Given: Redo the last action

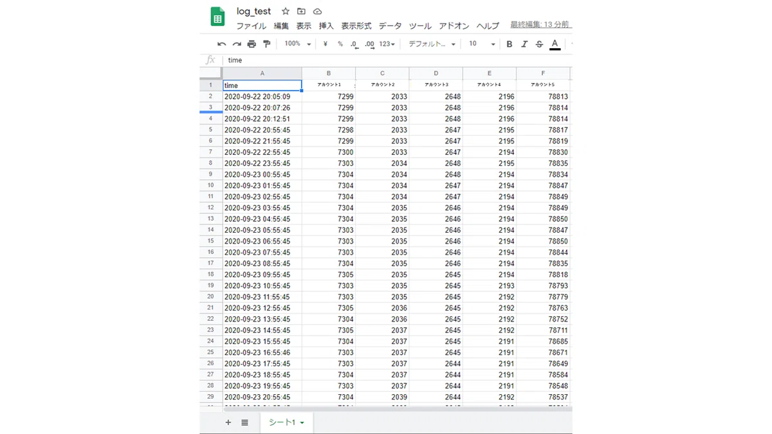Looking at the screenshot, I should (x=237, y=44).
